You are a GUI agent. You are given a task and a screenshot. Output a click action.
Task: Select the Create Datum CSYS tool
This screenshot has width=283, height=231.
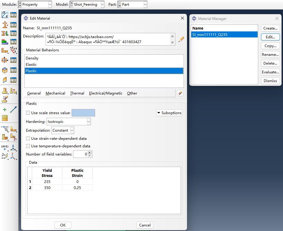(13, 156)
